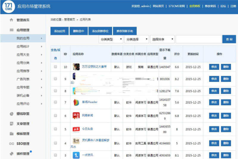The image size is (238, 159).
Task: Open the 网站首页 header link
Action: [x=158, y=6]
